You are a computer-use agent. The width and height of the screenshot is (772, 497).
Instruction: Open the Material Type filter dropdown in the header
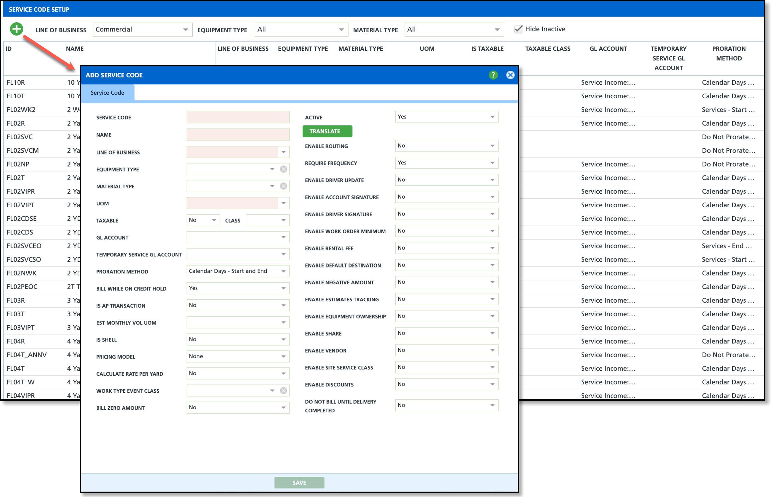454,30
